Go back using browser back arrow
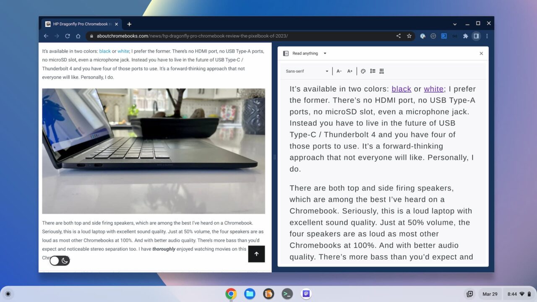Image resolution: width=537 pixels, height=302 pixels. pyautogui.click(x=46, y=36)
